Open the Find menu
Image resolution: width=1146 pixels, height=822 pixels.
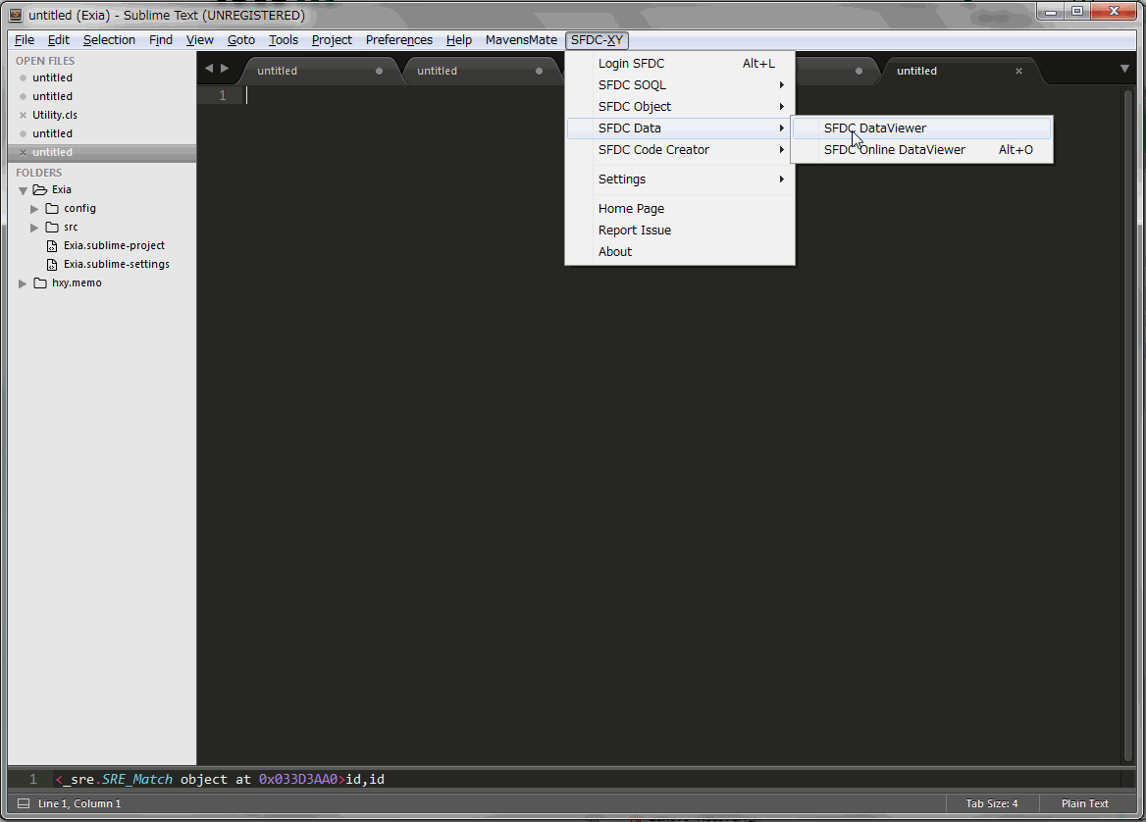161,40
